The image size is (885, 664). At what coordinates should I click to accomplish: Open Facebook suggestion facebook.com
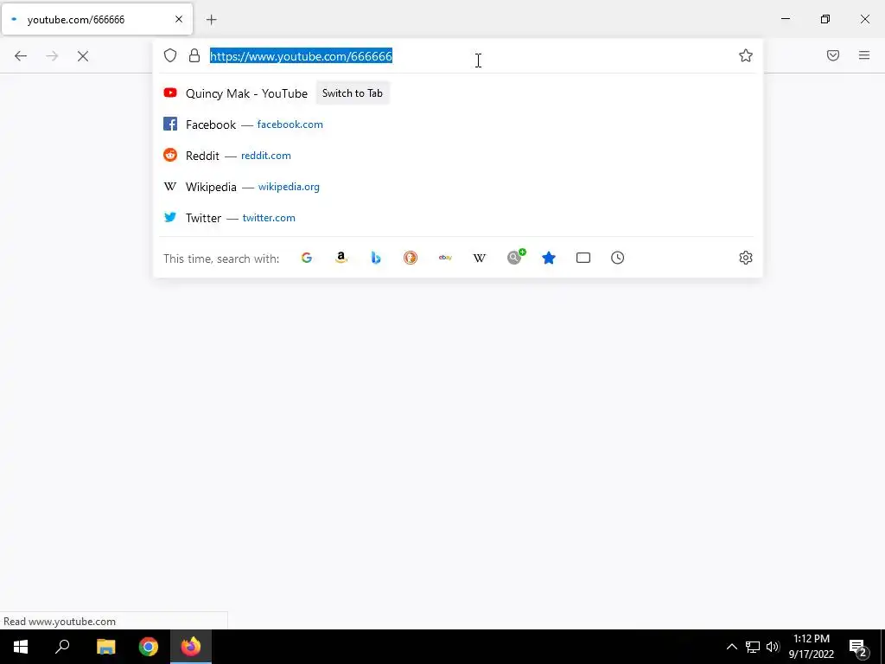click(x=457, y=124)
